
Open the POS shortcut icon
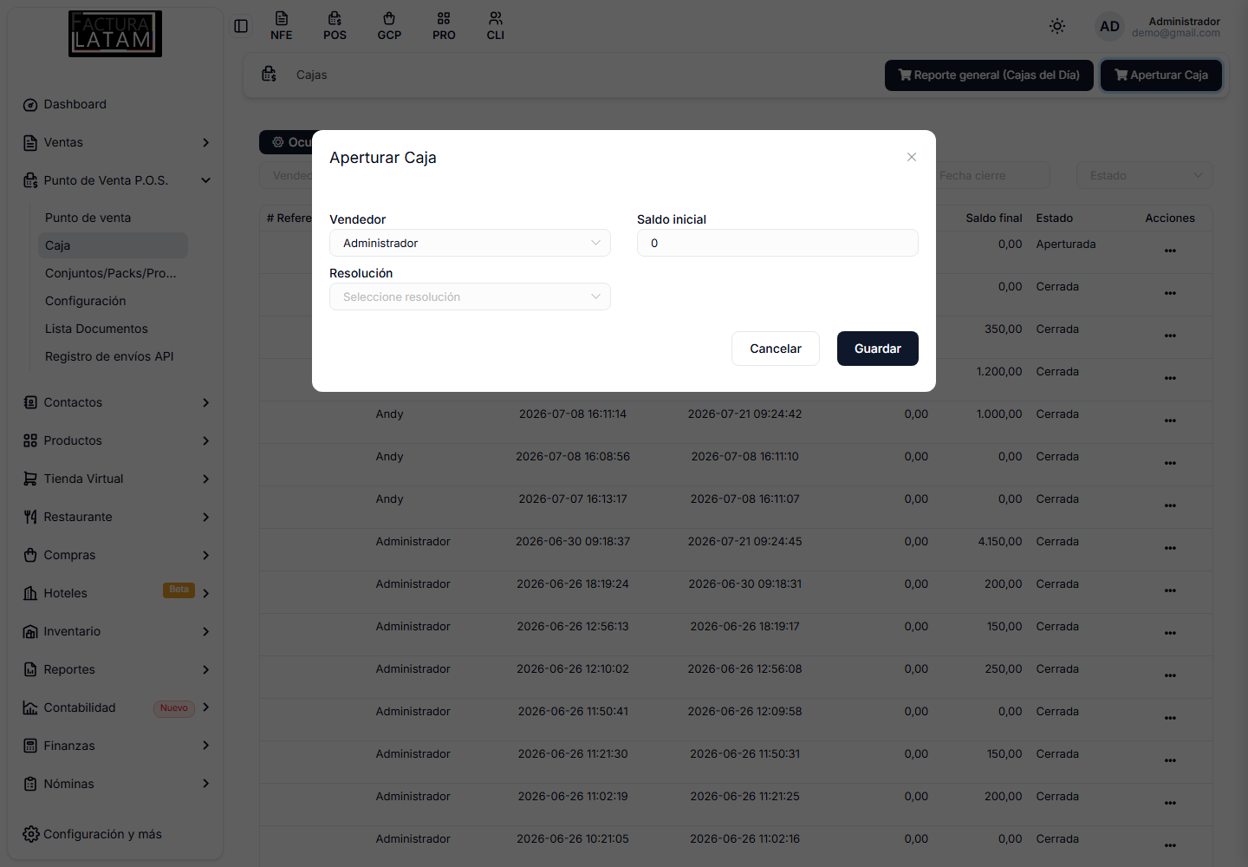pos(335,26)
